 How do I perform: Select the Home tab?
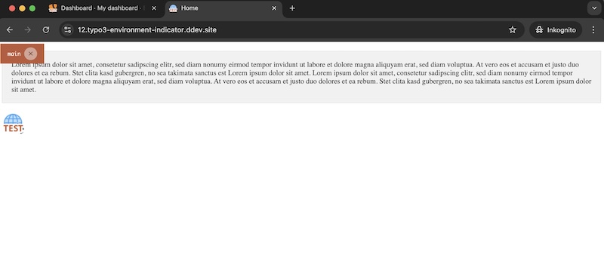pyautogui.click(x=223, y=8)
